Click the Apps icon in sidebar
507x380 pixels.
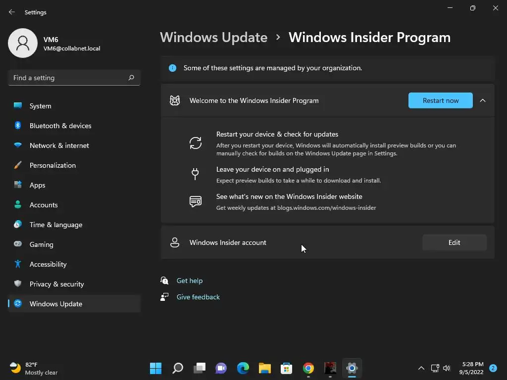pyautogui.click(x=18, y=185)
